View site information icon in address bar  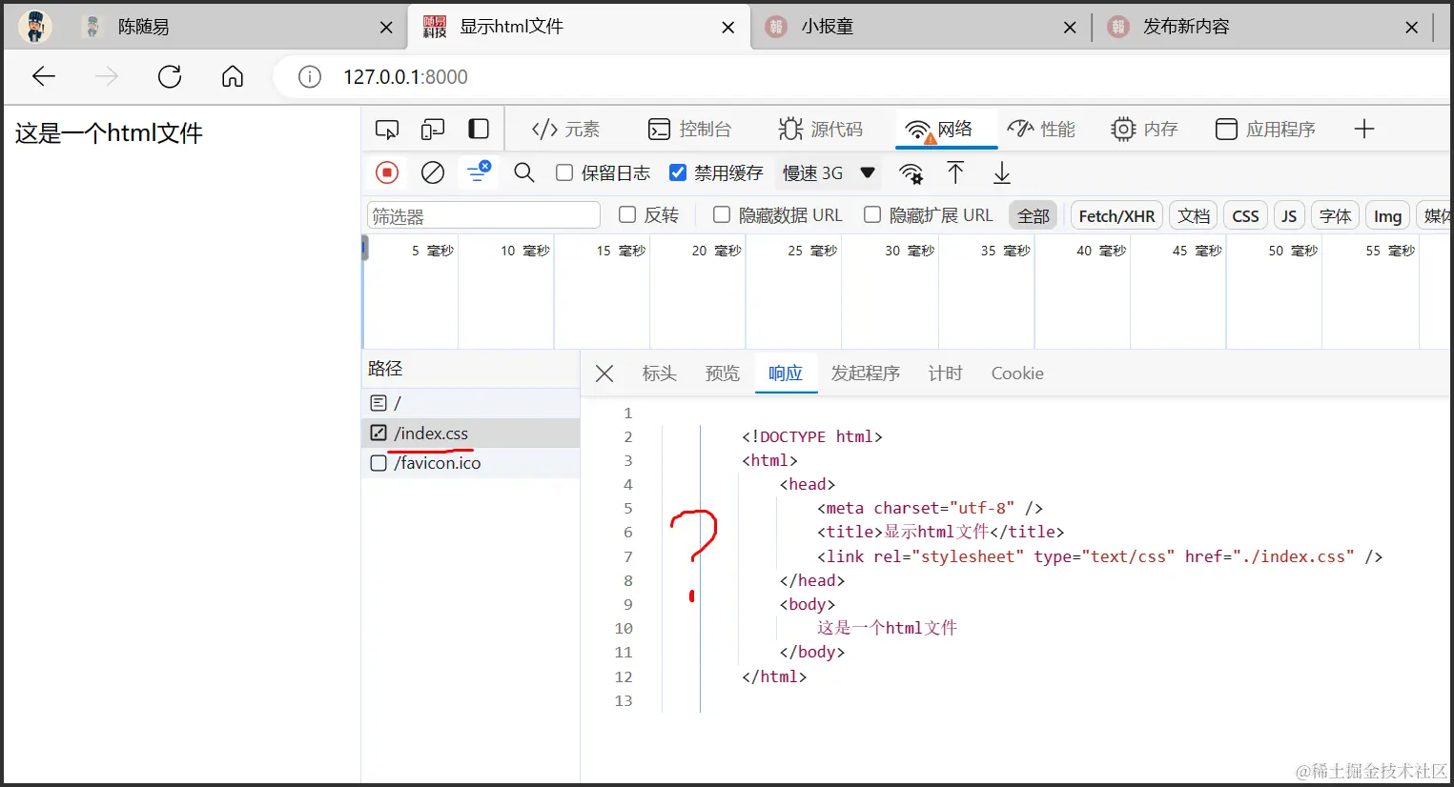(310, 76)
